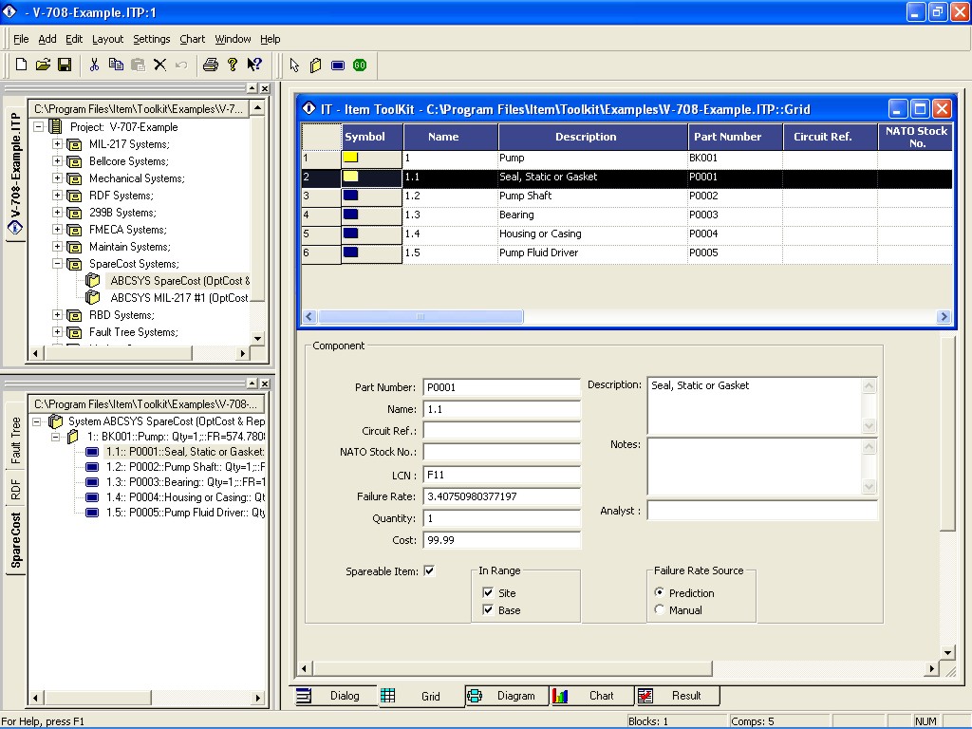Screen dimensions: 972x729
Task: Click the blue icon beside 1.5 Pump Fluid Driver
Action: coord(92,513)
